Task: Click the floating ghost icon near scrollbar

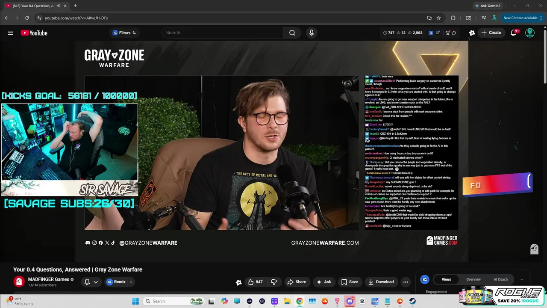Action: [x=534, y=249]
